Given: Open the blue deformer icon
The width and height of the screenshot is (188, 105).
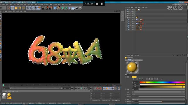Looking at the screenshot, I should (x=69, y=8).
